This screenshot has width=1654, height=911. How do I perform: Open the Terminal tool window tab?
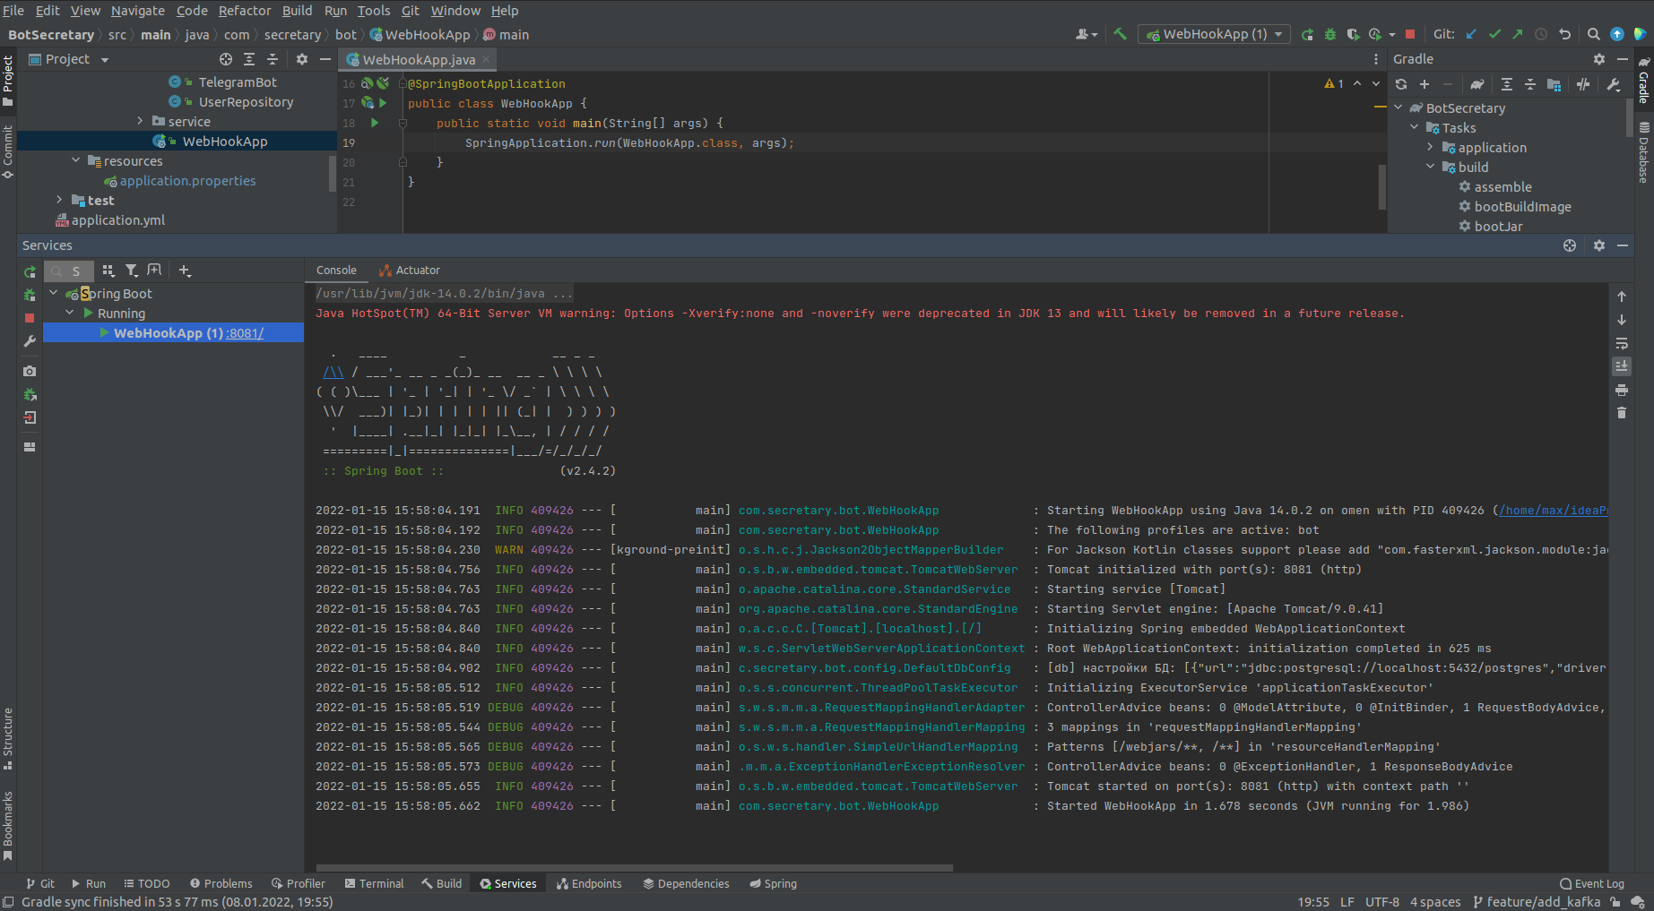pyautogui.click(x=374, y=883)
